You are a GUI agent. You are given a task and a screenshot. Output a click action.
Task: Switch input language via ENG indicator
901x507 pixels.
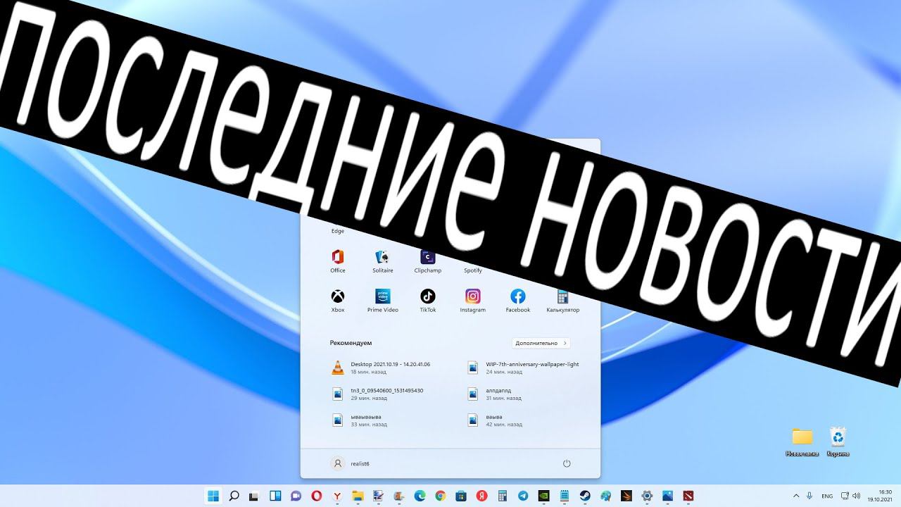[827, 496]
